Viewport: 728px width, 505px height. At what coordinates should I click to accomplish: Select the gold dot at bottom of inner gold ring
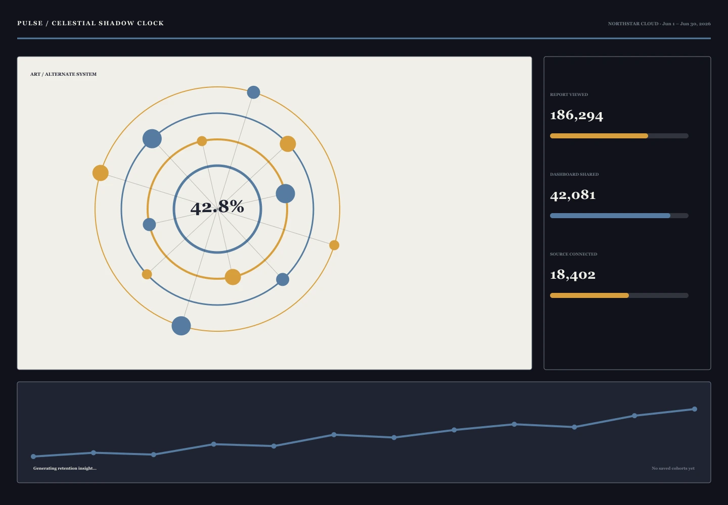tap(233, 277)
